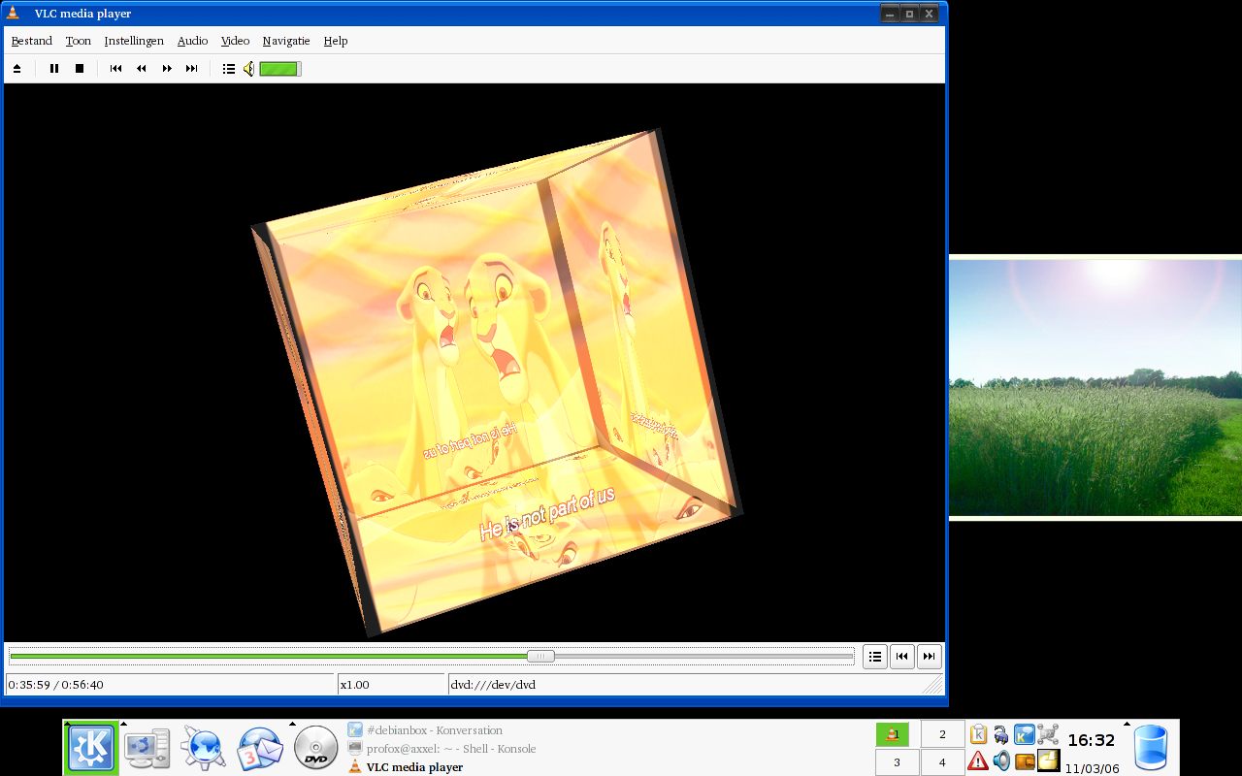This screenshot has height=776, width=1242.
Task: Switch to virtual desktop 3
Action: click(897, 762)
